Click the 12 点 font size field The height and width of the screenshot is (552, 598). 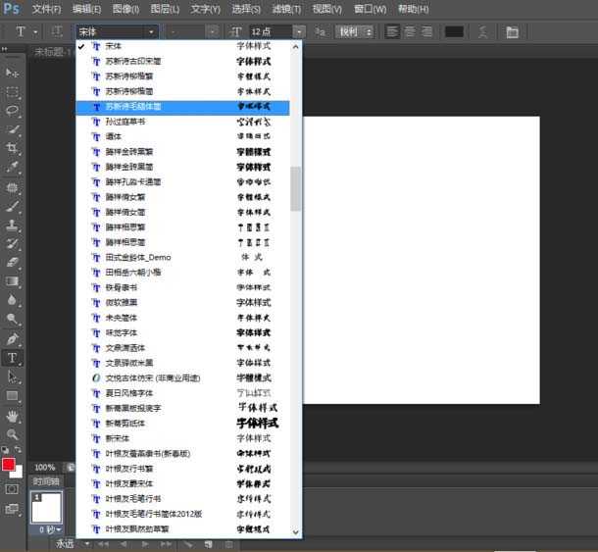click(x=272, y=32)
